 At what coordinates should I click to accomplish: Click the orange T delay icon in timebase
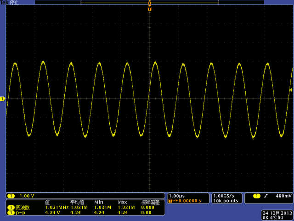(171, 201)
